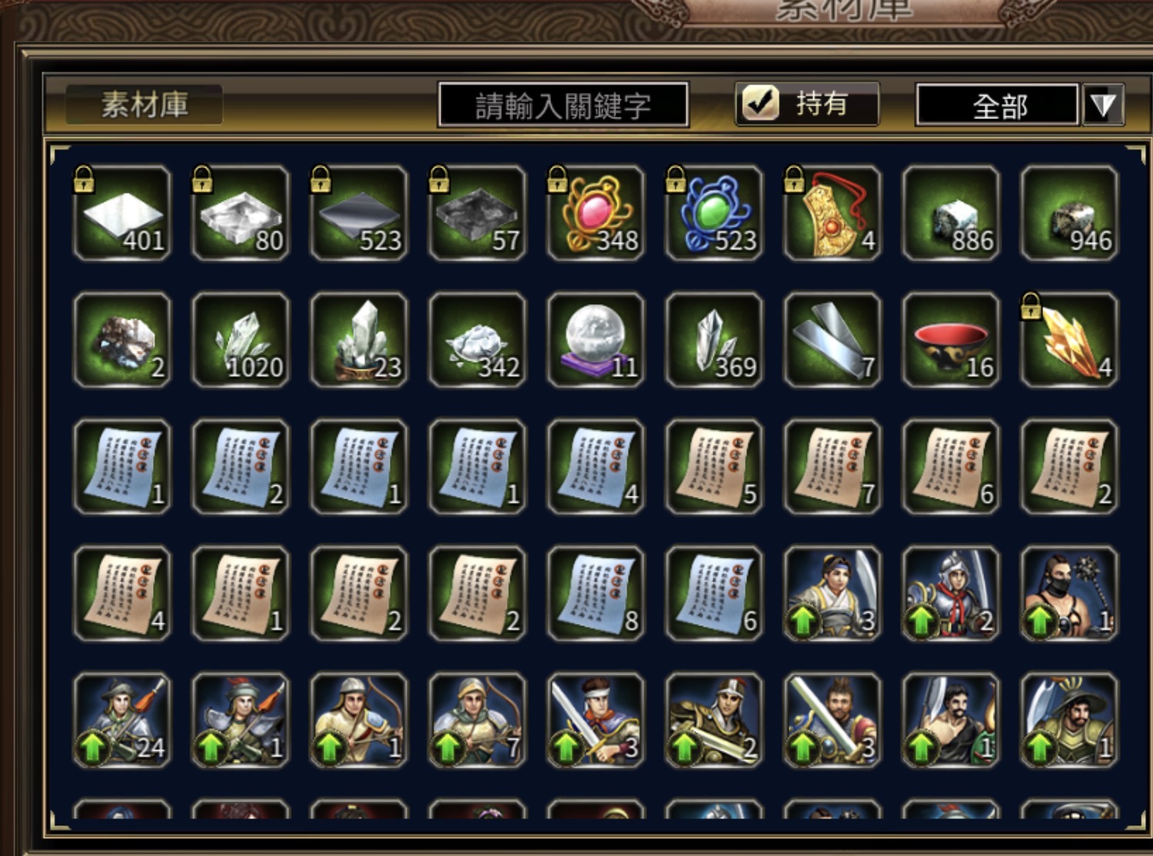Choose the red bowl item with 16
Screen dimensions: 1153x856
tap(951, 340)
